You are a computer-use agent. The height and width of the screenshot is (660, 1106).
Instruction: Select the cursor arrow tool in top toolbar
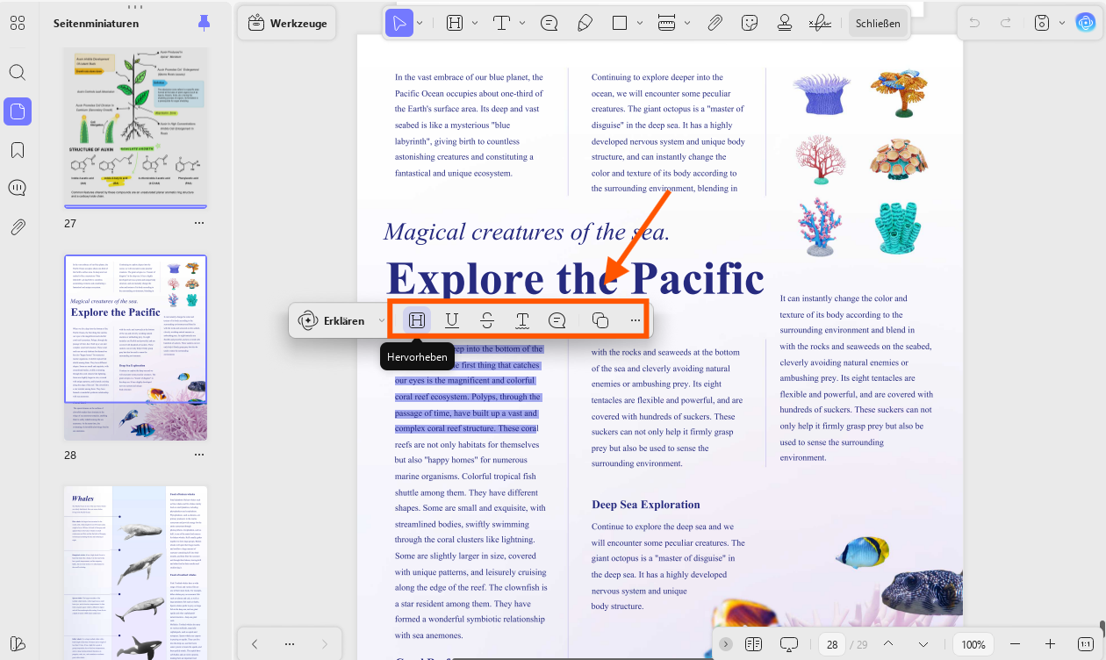click(399, 24)
